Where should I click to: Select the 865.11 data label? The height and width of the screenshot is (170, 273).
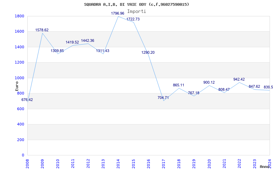pos(178,85)
